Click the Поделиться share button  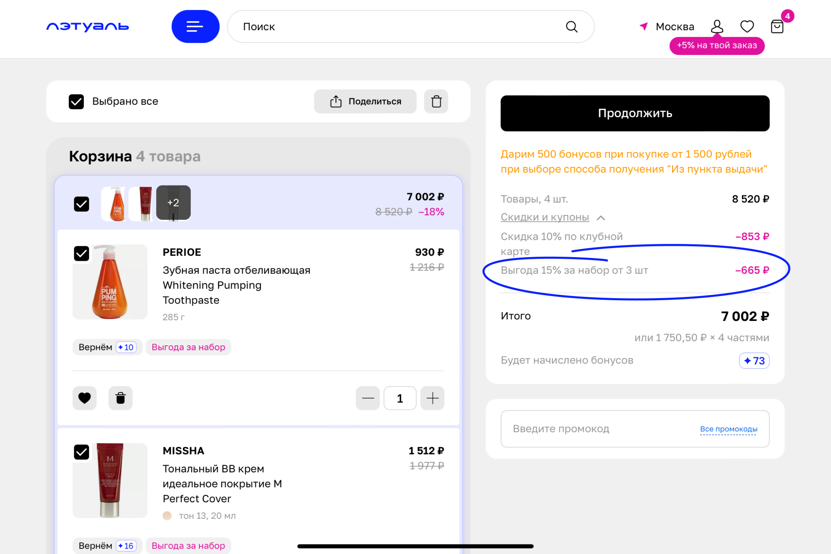pos(365,101)
